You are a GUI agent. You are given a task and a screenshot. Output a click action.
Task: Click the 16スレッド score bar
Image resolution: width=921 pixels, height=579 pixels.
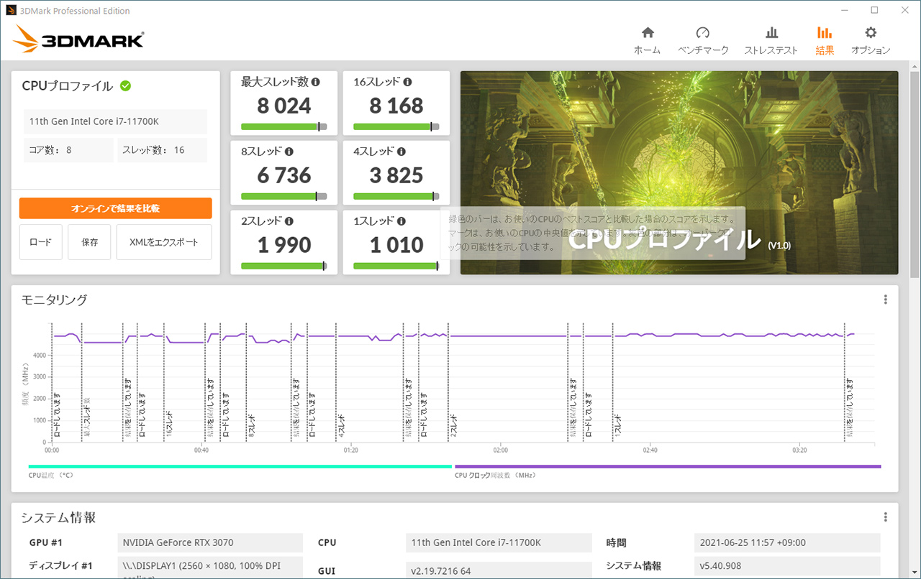click(x=396, y=127)
